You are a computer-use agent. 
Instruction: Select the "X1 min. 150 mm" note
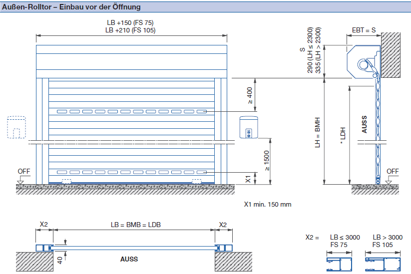(268, 204)
